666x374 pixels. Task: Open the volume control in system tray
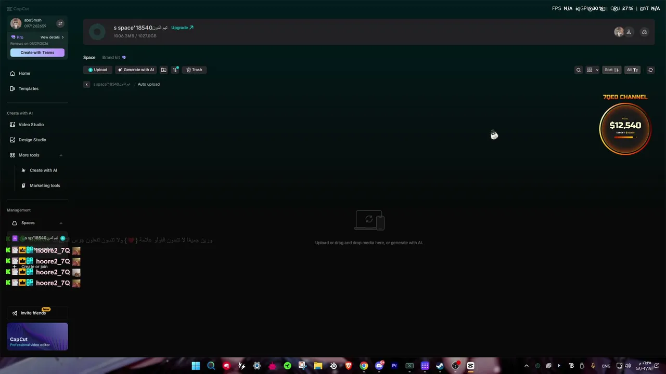[x=628, y=366]
